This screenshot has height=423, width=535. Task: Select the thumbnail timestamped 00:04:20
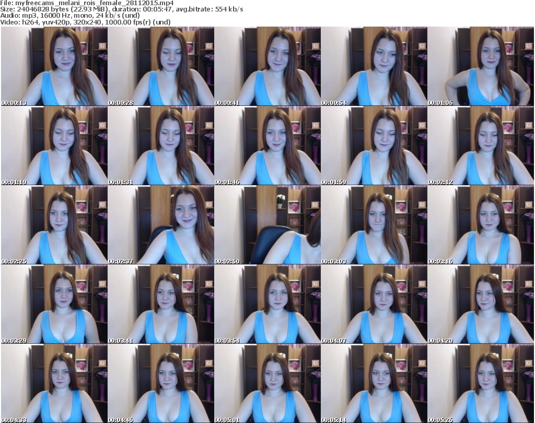click(x=481, y=304)
